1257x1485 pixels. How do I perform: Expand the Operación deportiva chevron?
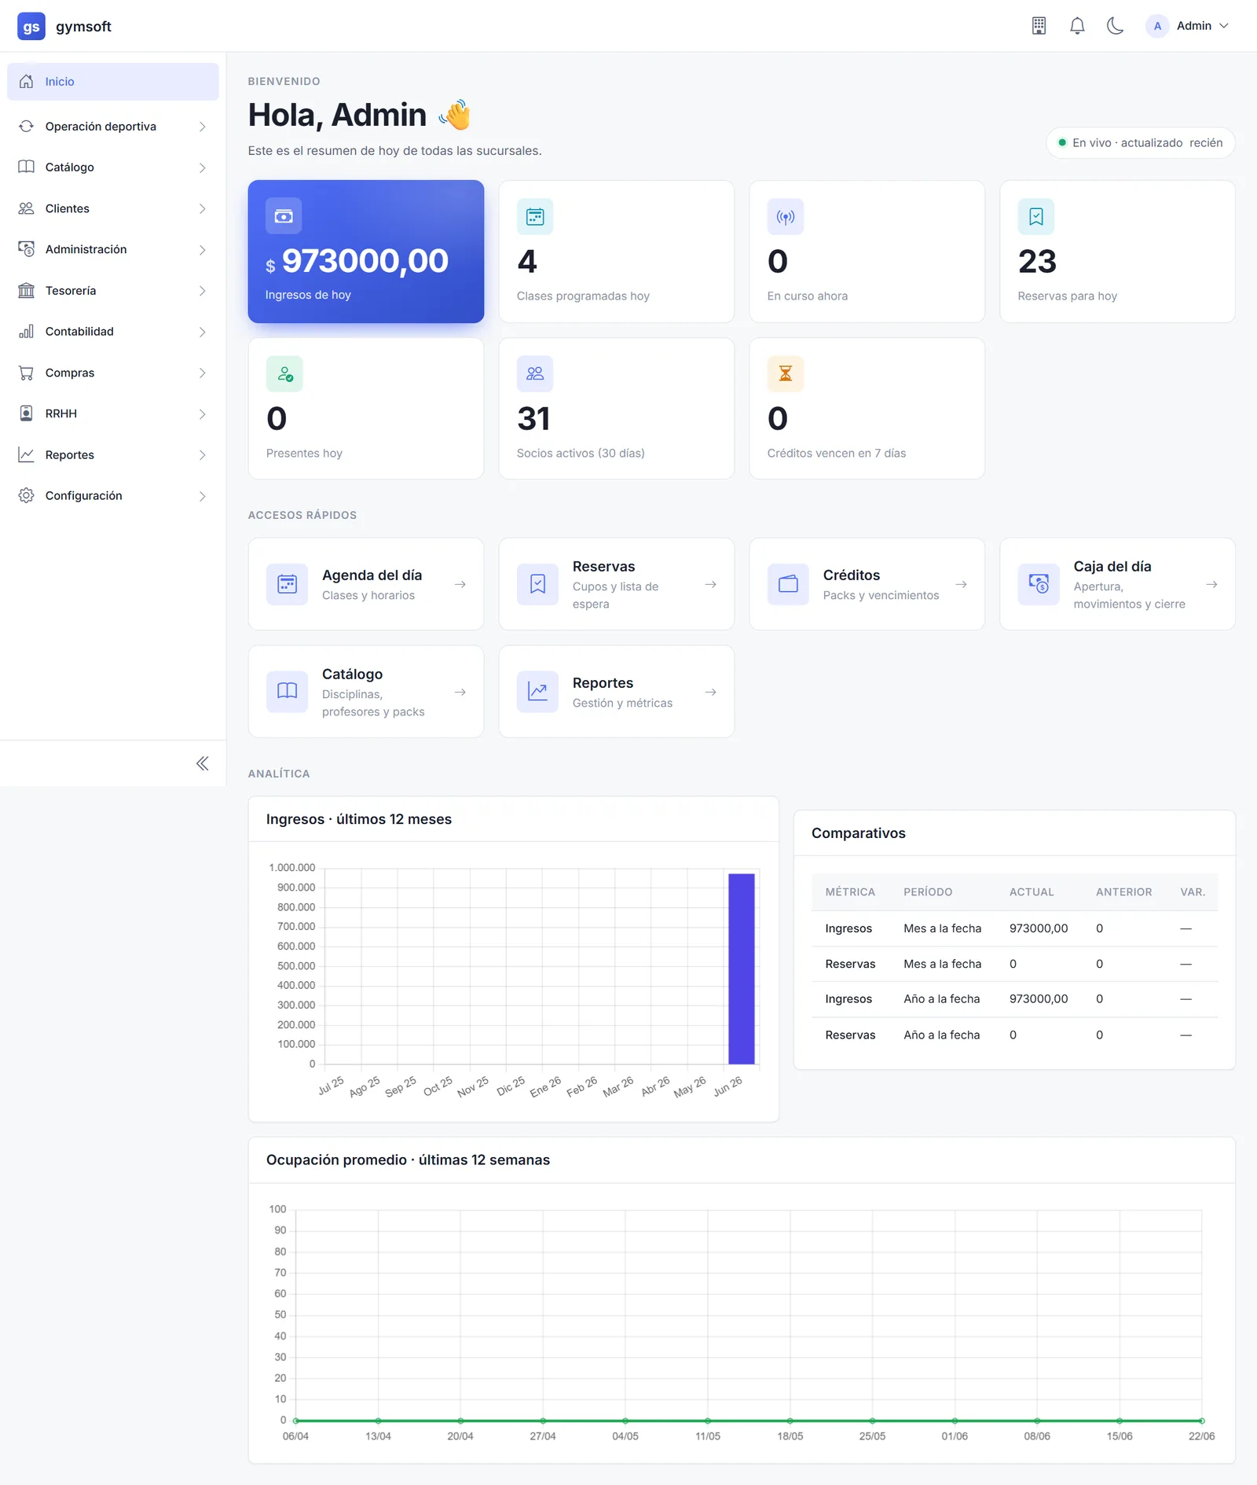pyautogui.click(x=202, y=127)
